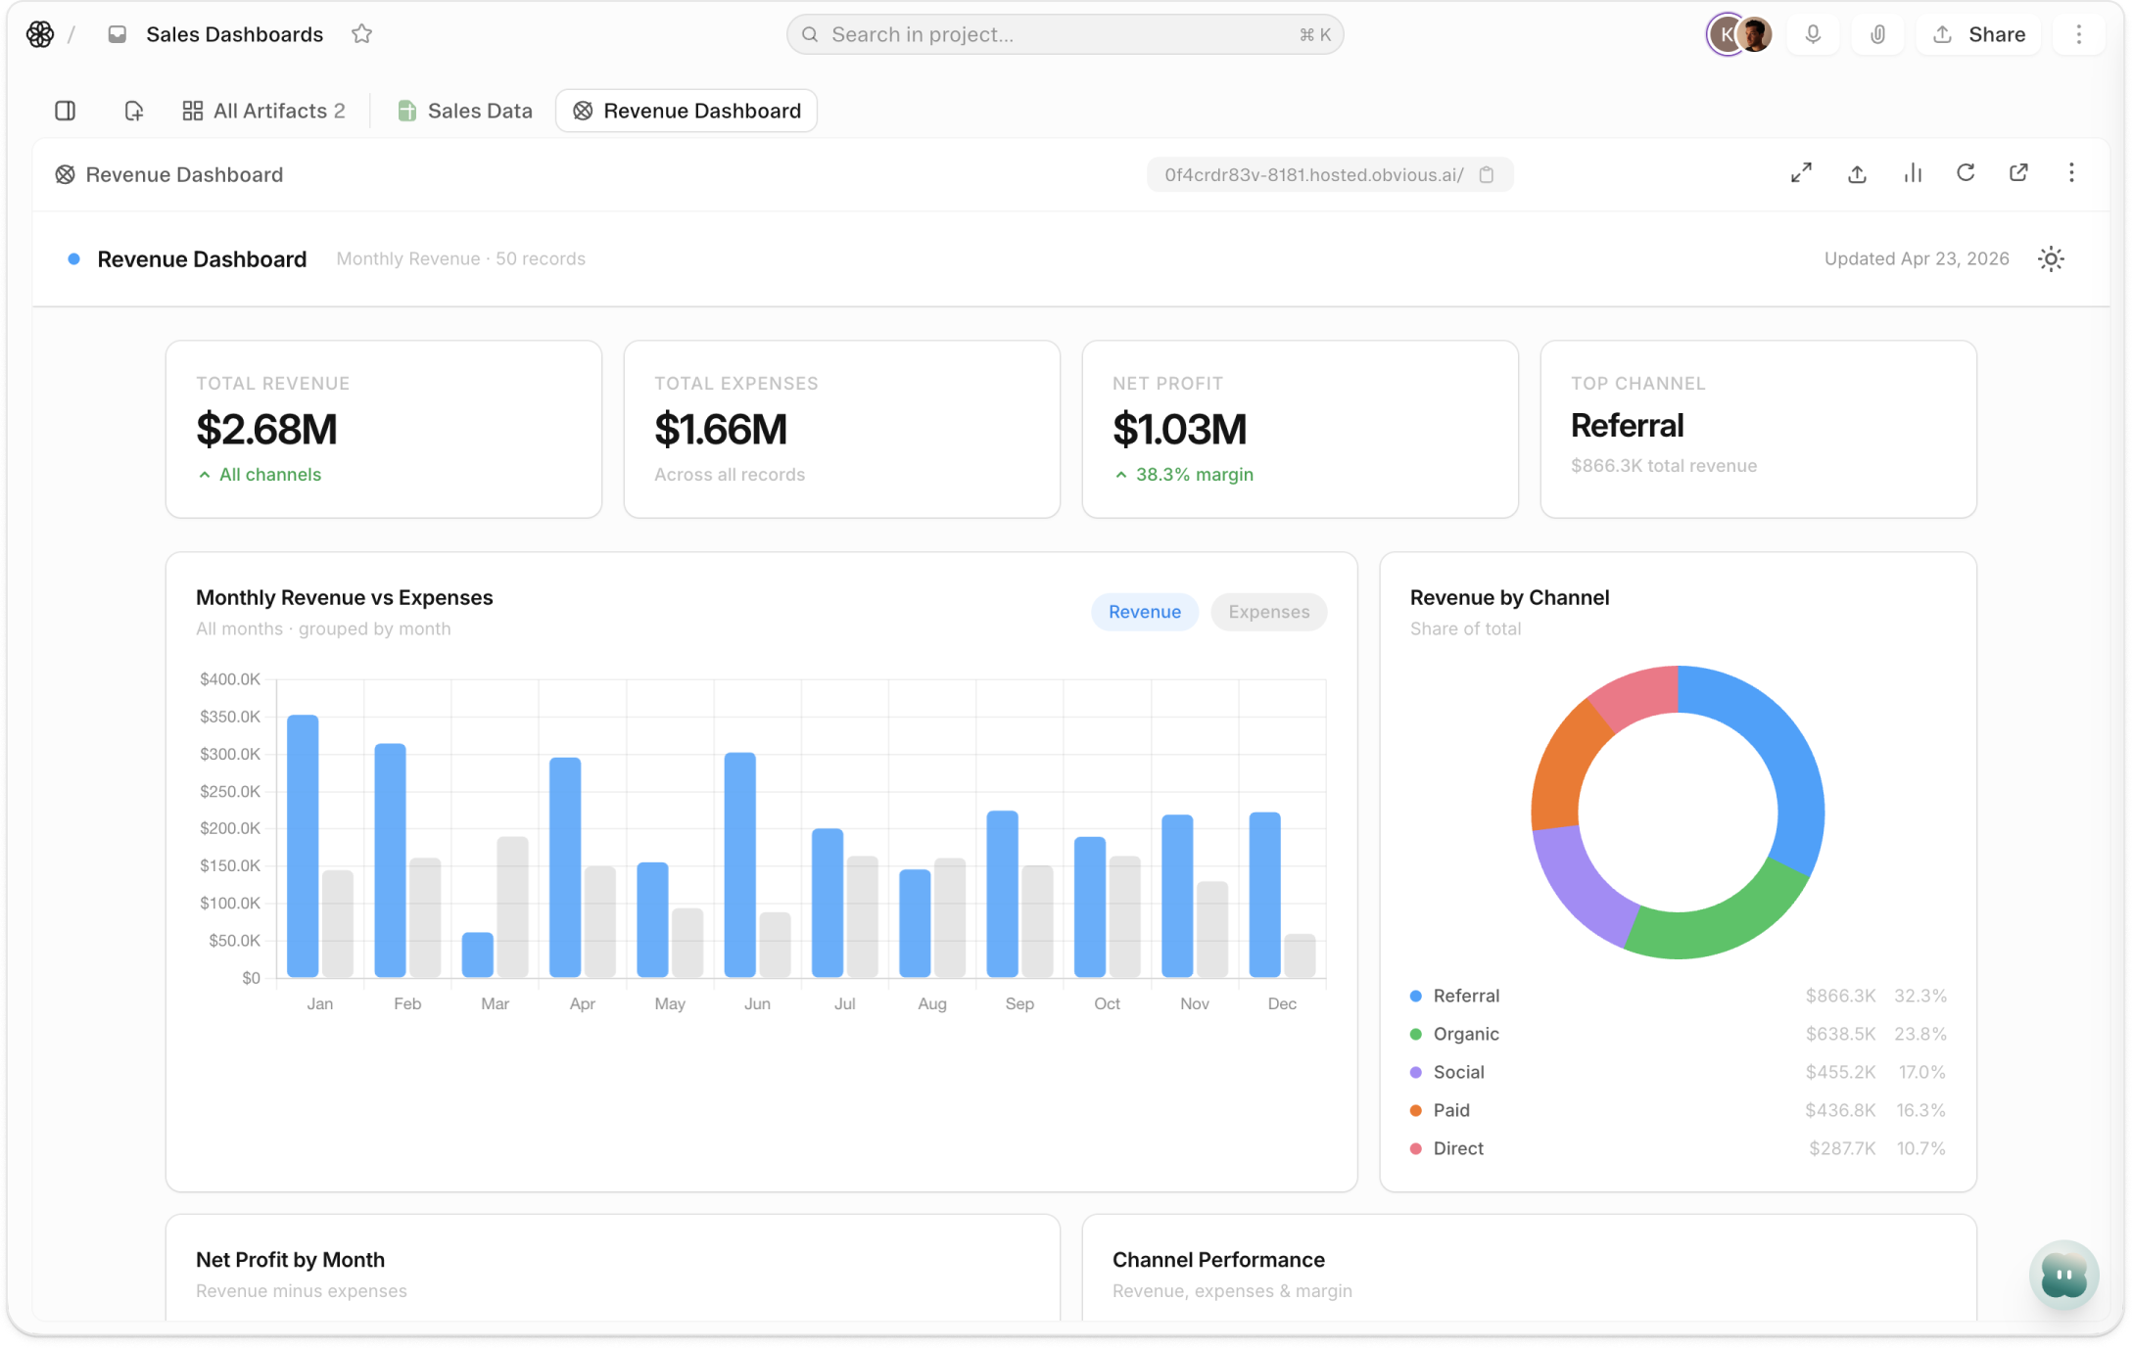Click the Total Expenses $1.66M card
Image resolution: width=2132 pixels, height=1348 pixels.
842,429
